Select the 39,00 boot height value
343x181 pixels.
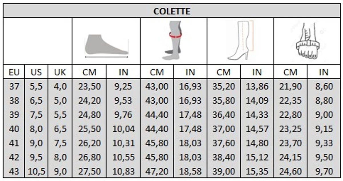224,172
